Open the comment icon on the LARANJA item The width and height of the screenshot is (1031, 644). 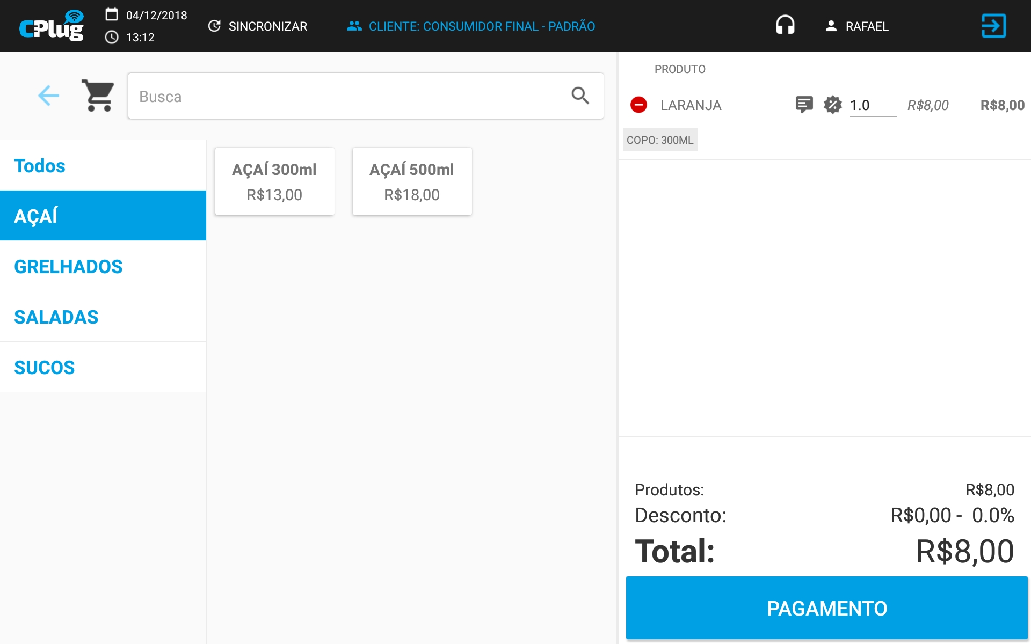[x=804, y=105]
